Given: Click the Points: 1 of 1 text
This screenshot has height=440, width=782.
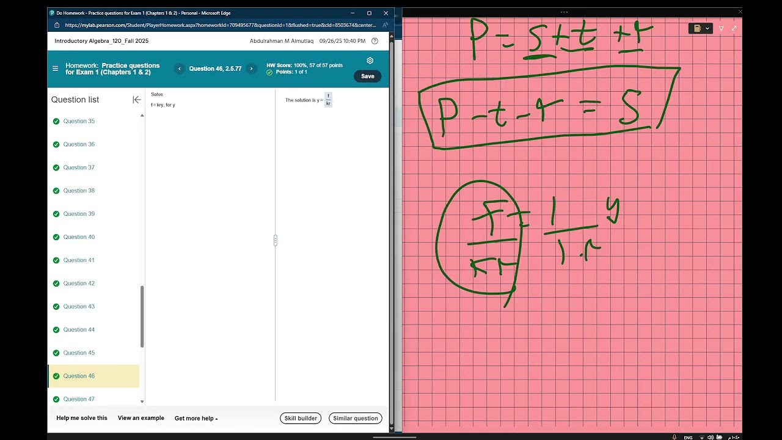Looking at the screenshot, I should [x=291, y=72].
